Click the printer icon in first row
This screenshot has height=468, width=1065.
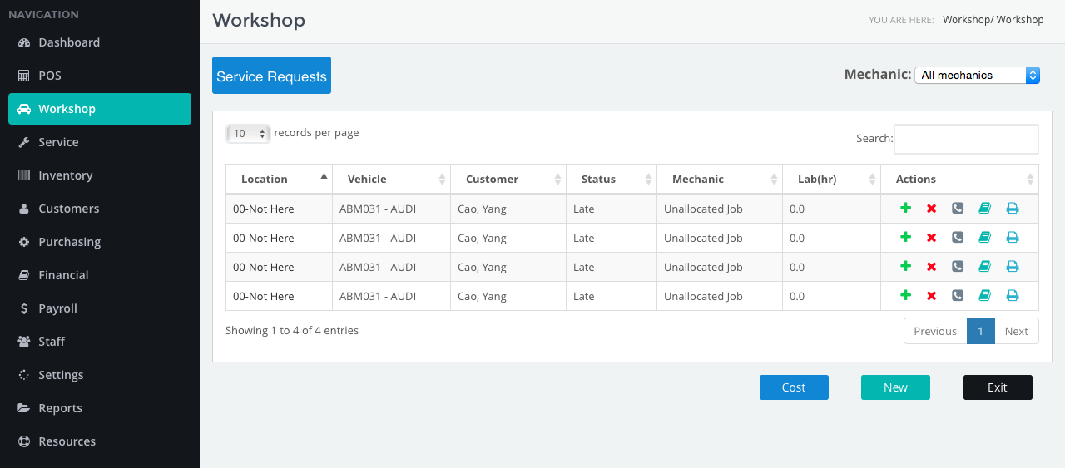click(x=1013, y=209)
